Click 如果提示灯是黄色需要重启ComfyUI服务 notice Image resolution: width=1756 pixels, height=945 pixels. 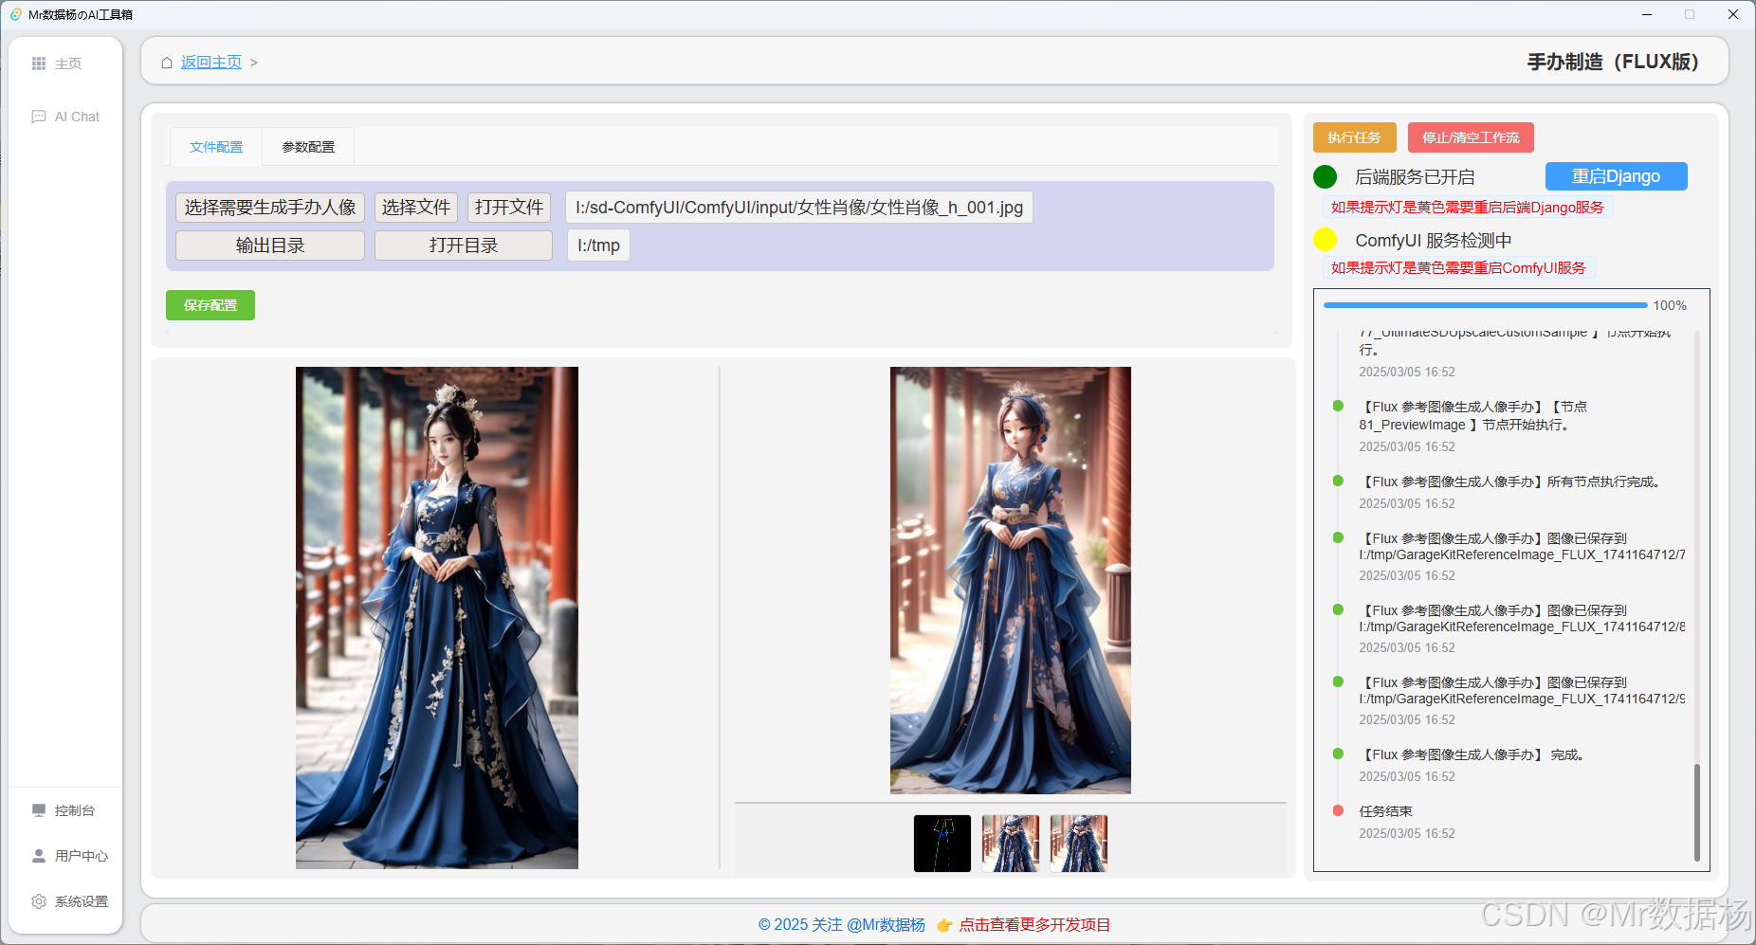[1458, 268]
